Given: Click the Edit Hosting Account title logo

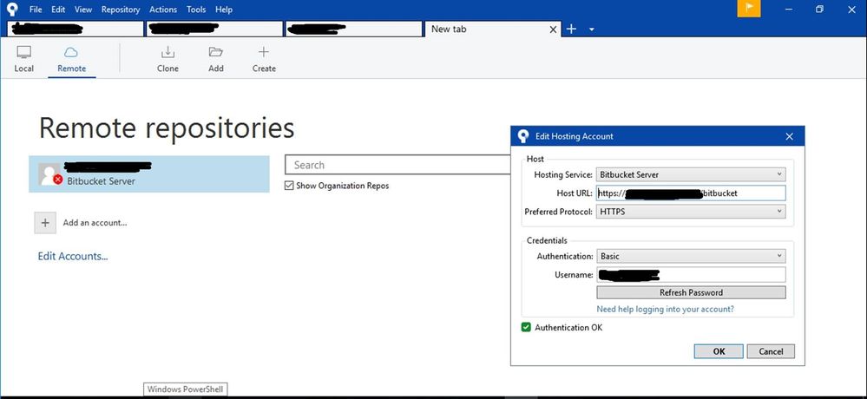Looking at the screenshot, I should click(523, 136).
